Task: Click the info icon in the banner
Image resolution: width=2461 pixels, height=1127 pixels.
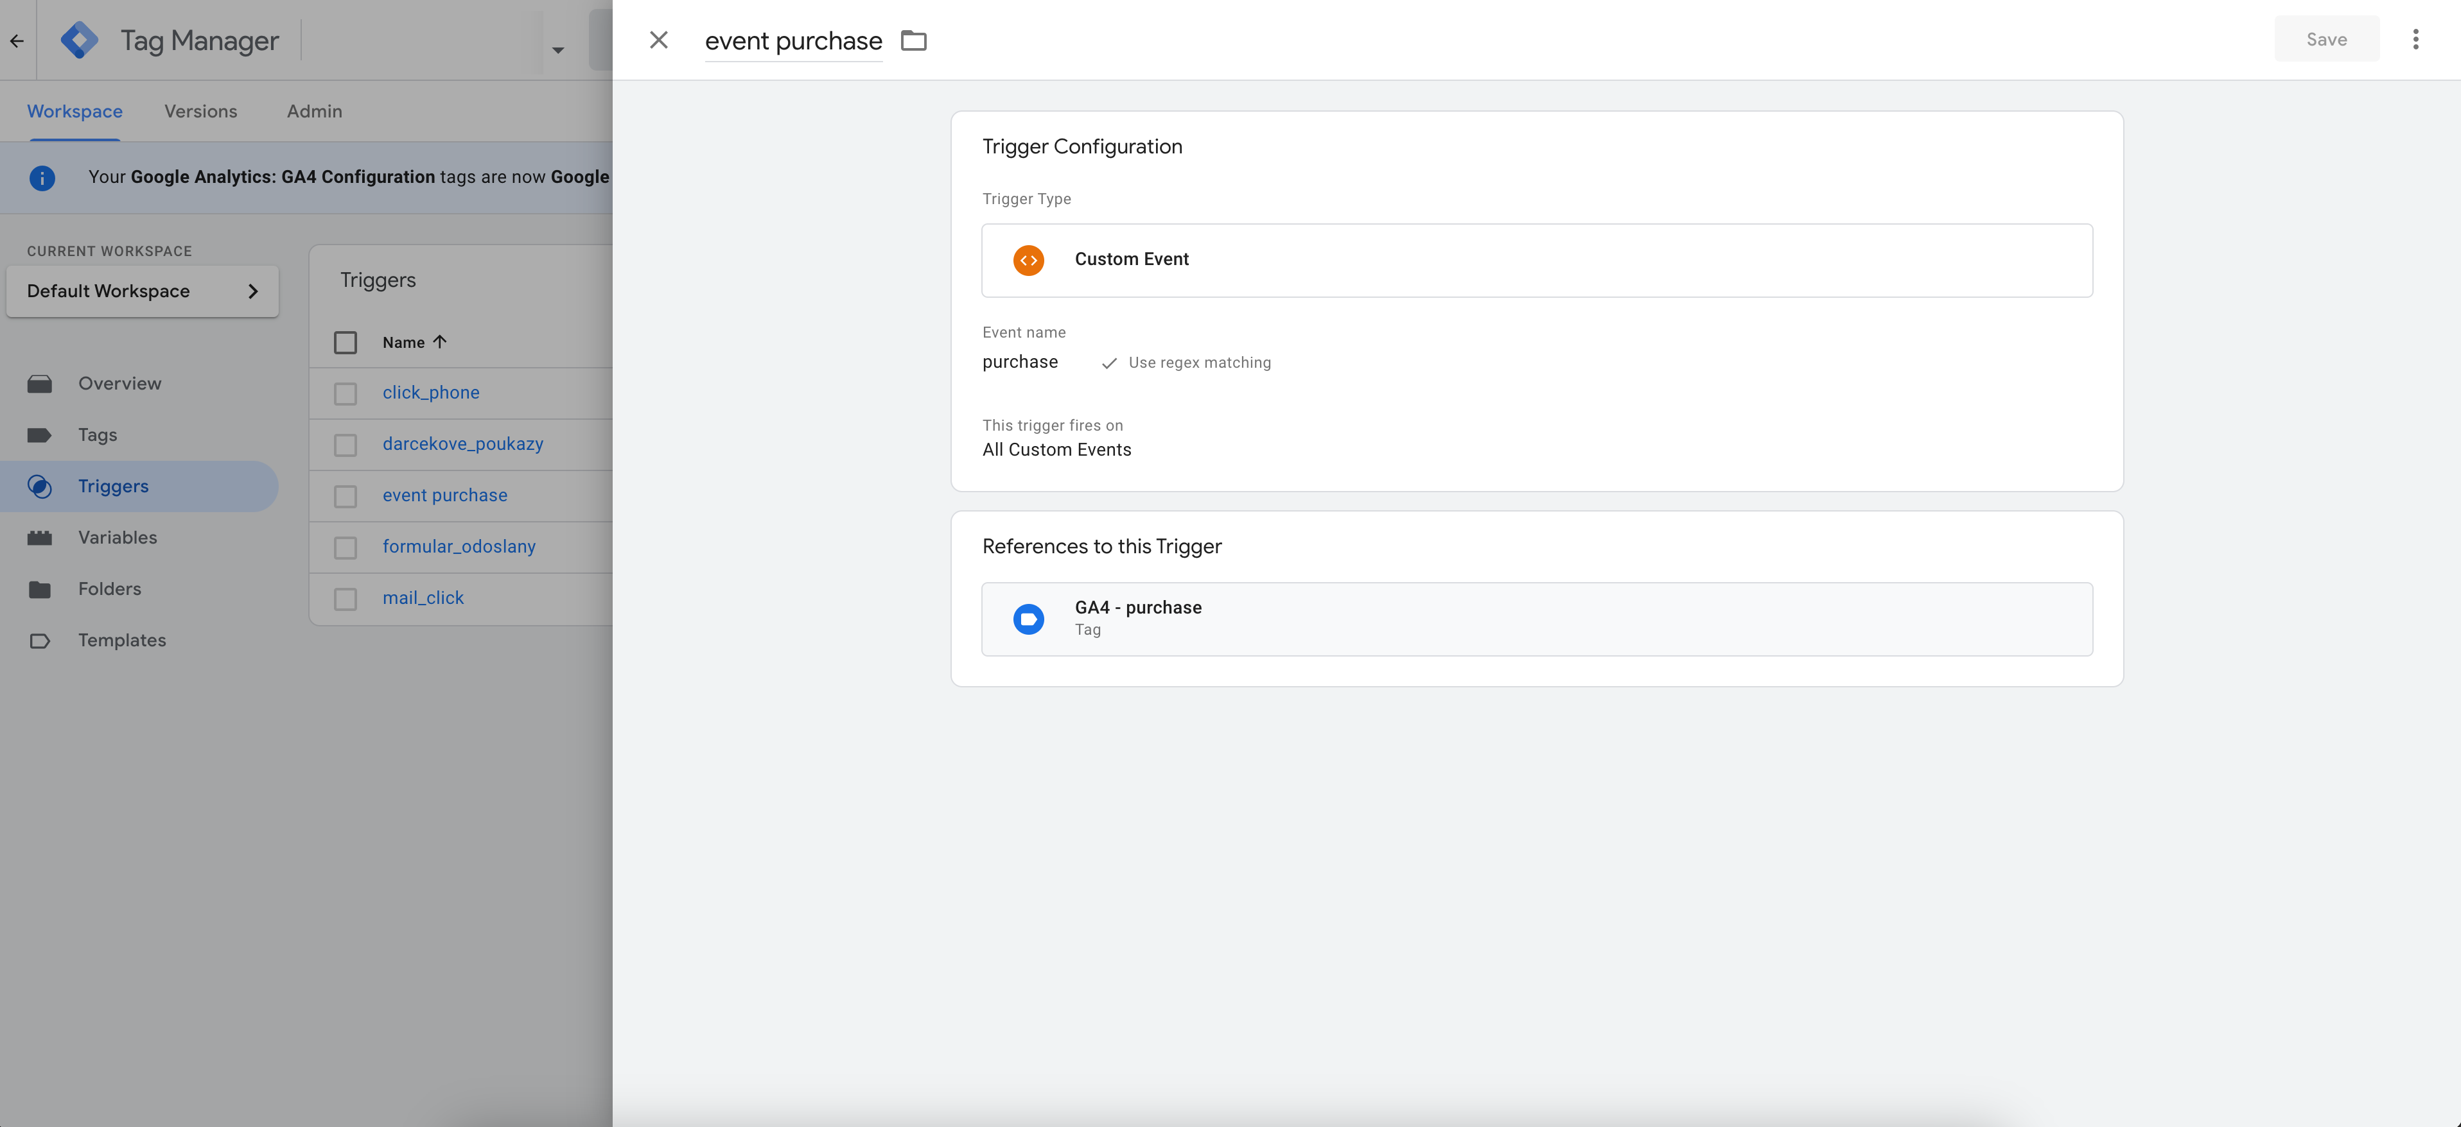Action: click(x=42, y=178)
